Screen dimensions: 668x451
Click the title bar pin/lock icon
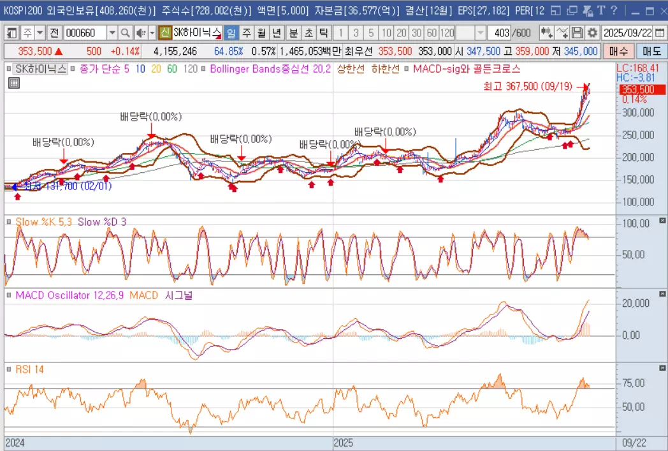(587, 11)
